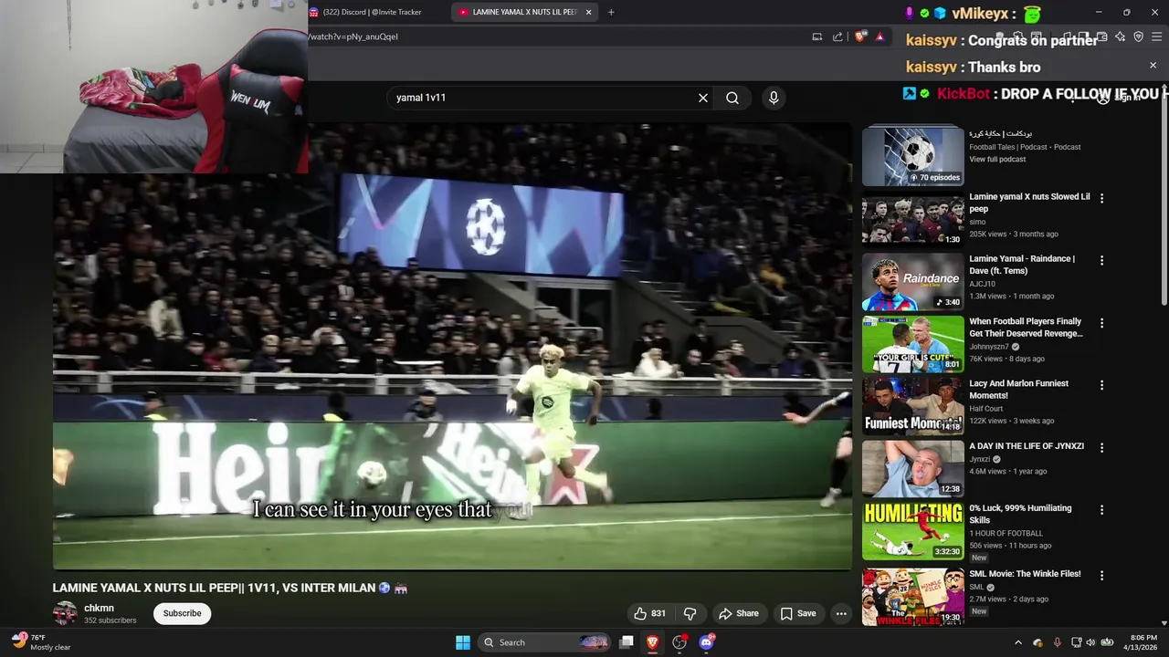The height and width of the screenshot is (657, 1169).
Task: Click the Johnnyszn7 channel name
Action: click(989, 347)
